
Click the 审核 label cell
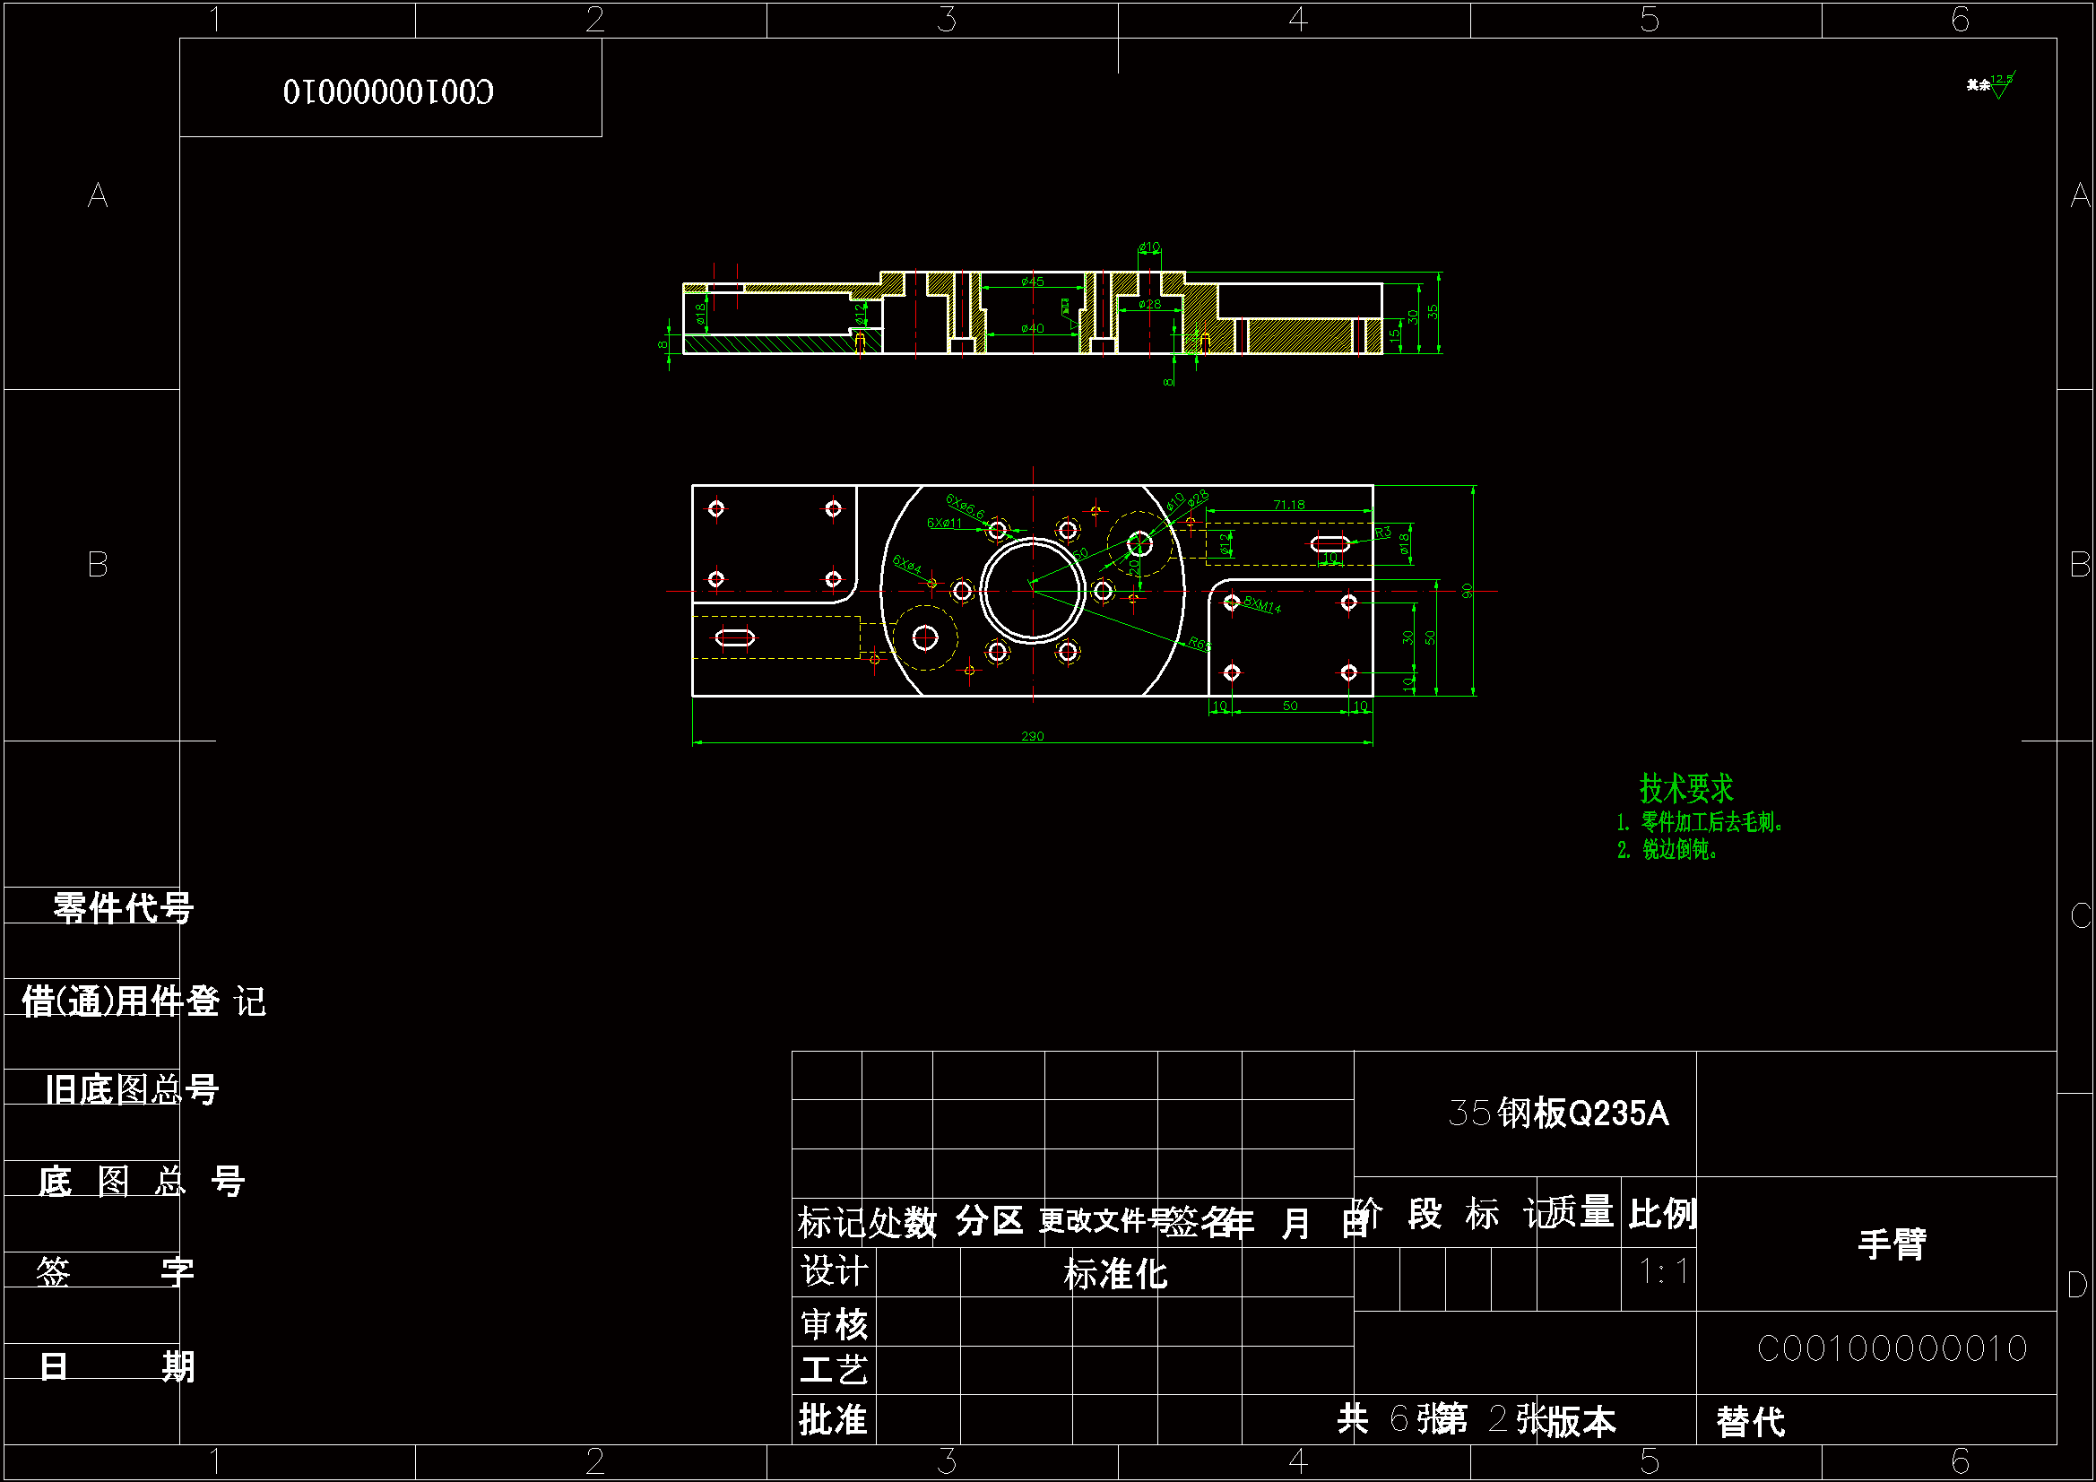pos(834,1323)
